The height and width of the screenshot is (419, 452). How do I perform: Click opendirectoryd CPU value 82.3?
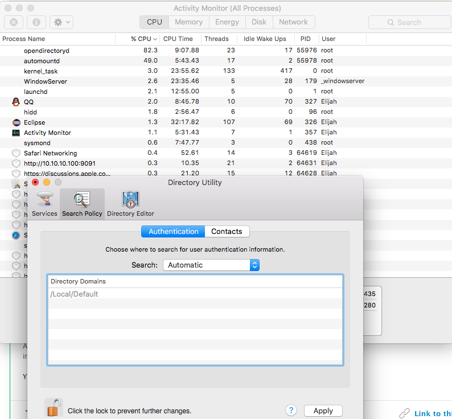pyautogui.click(x=150, y=50)
